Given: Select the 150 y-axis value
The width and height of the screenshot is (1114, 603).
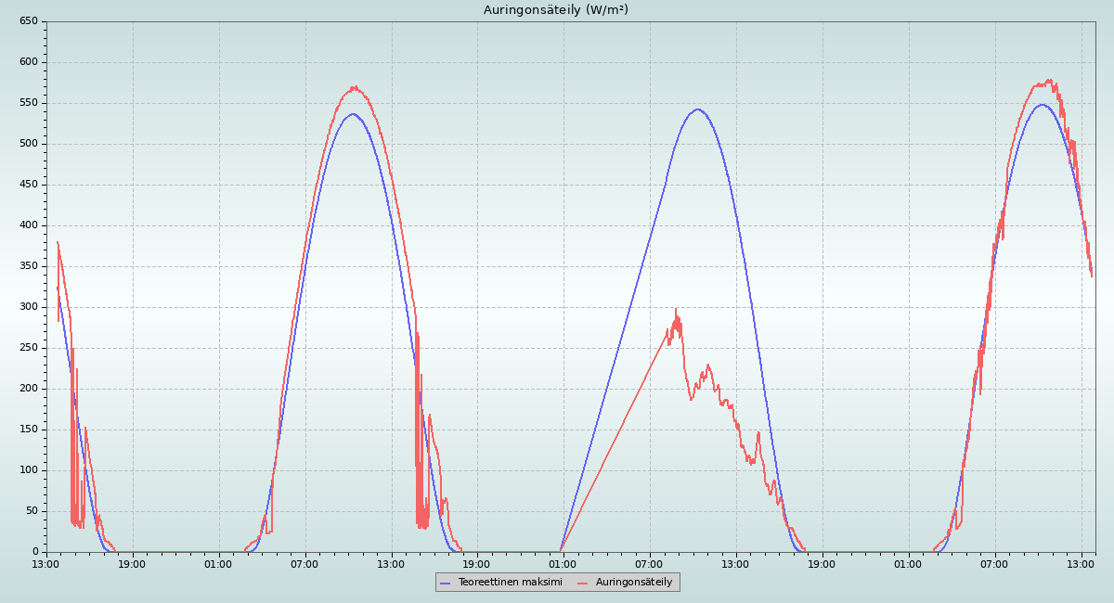Looking at the screenshot, I should click(28, 430).
